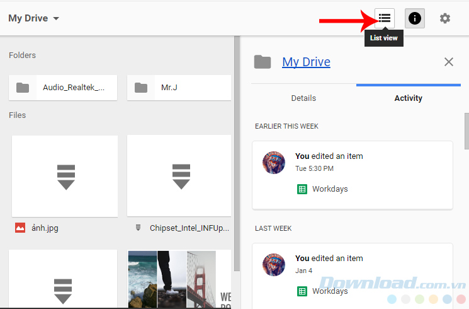This screenshot has height=309, width=469.
Task: Click the Tue 5:30 PM timestamp
Action: [314, 168]
